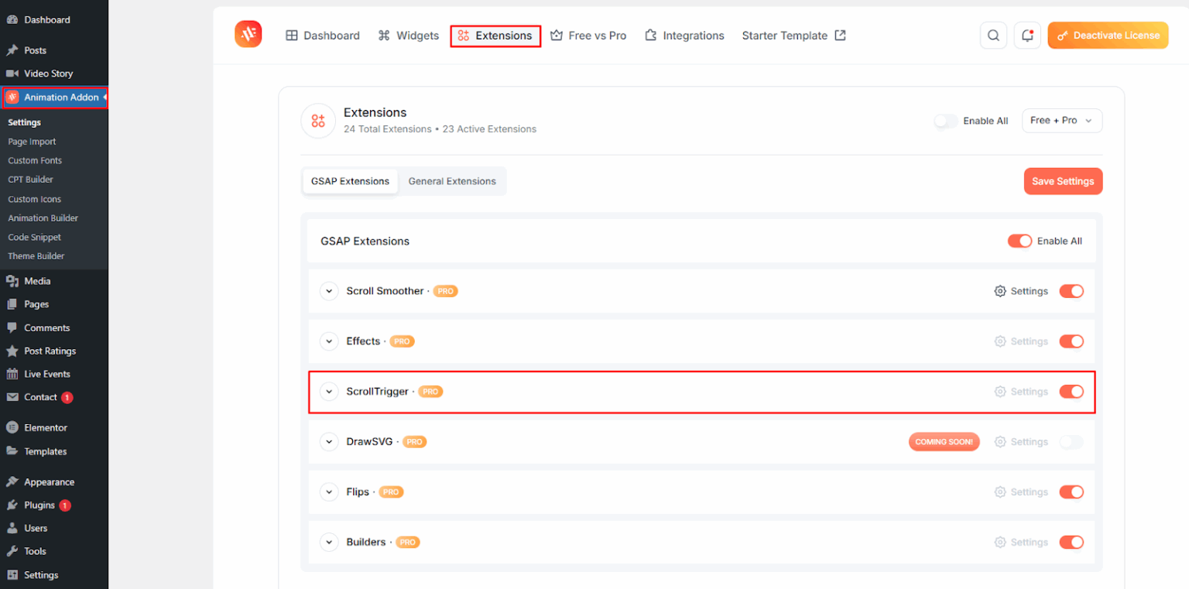Toggle the top Enable All switch

(945, 121)
